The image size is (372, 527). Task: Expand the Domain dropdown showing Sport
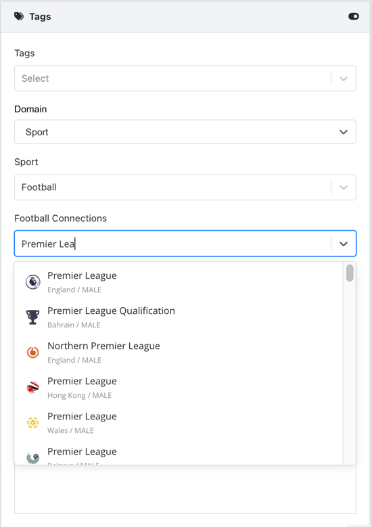coord(185,132)
